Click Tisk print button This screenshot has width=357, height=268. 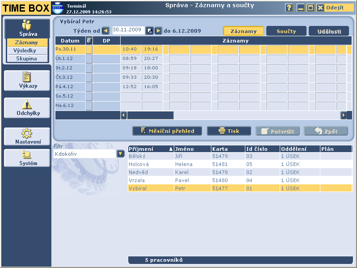[x=229, y=131]
